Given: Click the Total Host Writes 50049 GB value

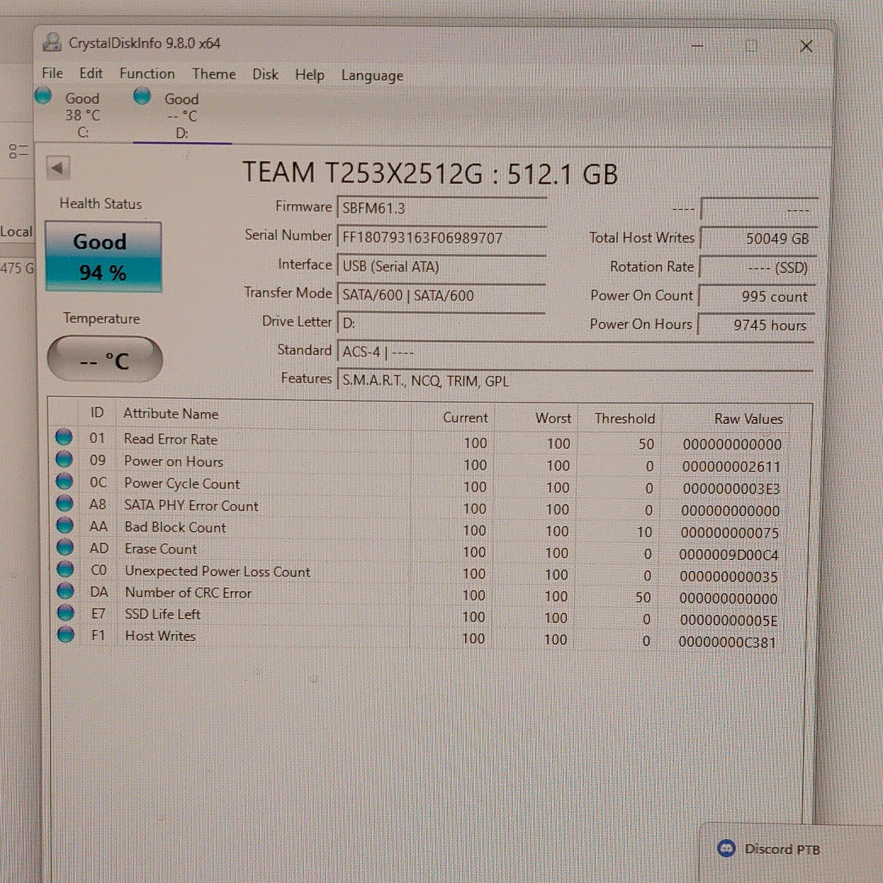Looking at the screenshot, I should 757,238.
